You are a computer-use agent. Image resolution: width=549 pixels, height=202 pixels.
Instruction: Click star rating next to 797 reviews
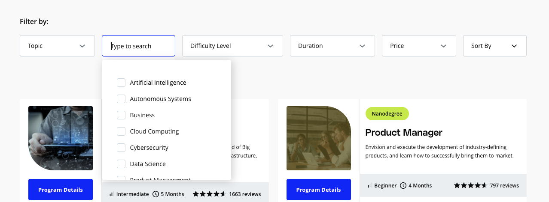(x=470, y=185)
